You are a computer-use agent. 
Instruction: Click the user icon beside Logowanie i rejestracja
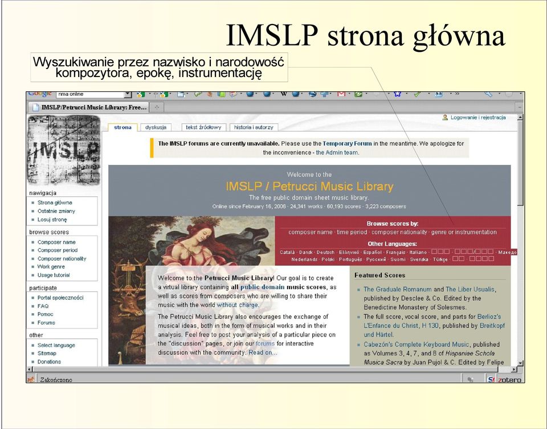(445, 118)
